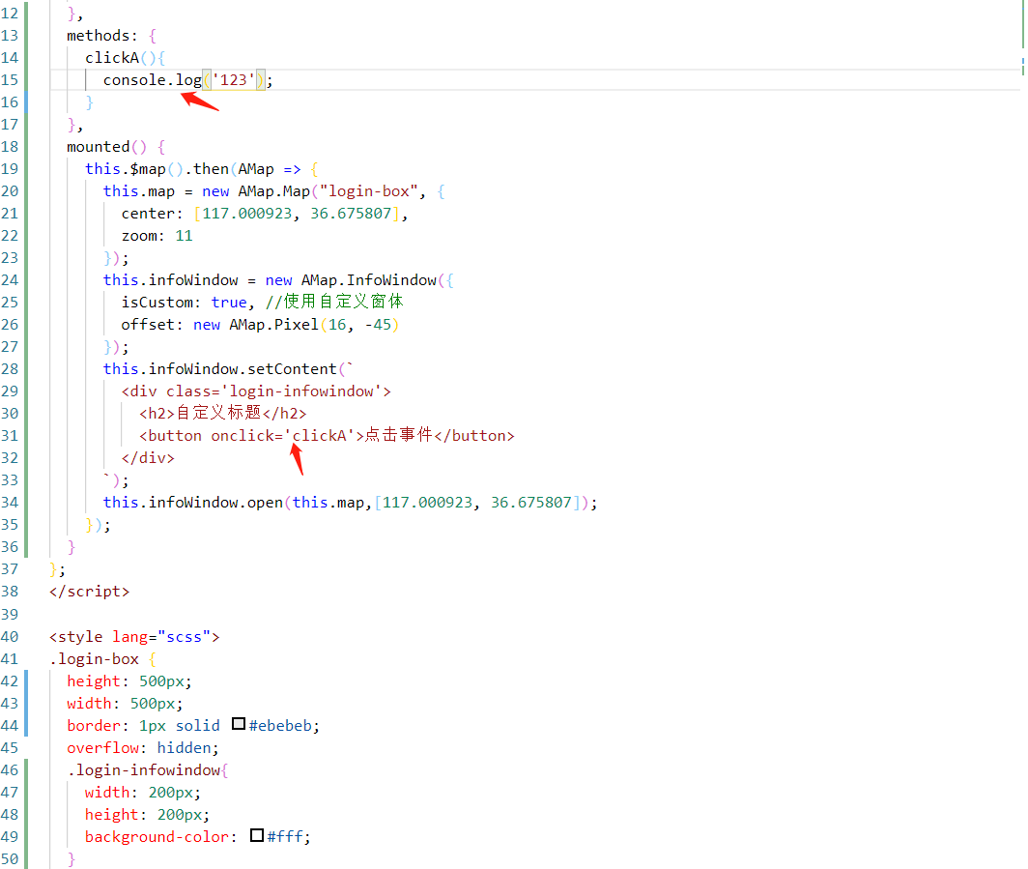Click the green change marker on line 42 gutter

point(26,681)
